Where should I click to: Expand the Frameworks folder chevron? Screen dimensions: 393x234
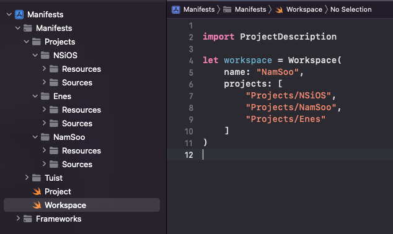(18, 219)
